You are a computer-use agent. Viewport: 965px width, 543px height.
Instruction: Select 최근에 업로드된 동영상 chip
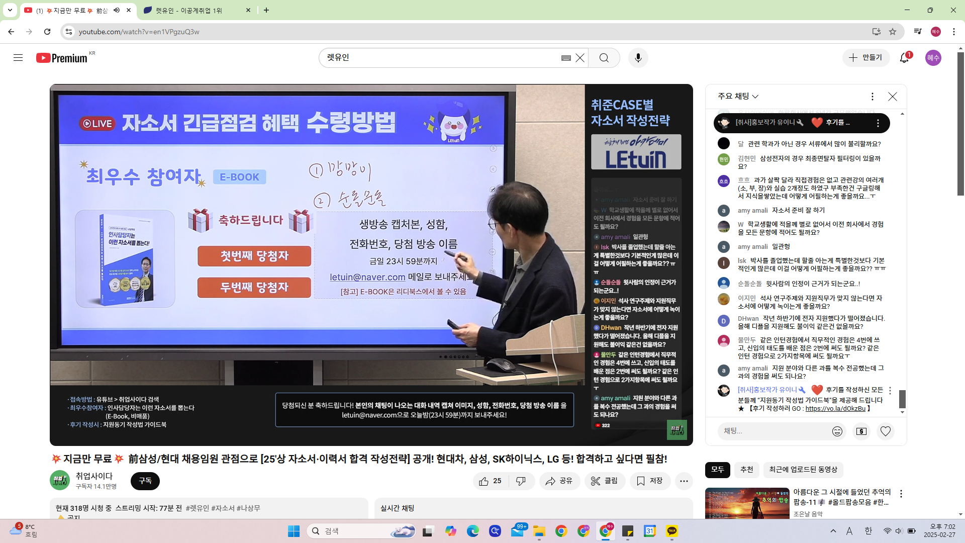[803, 470]
